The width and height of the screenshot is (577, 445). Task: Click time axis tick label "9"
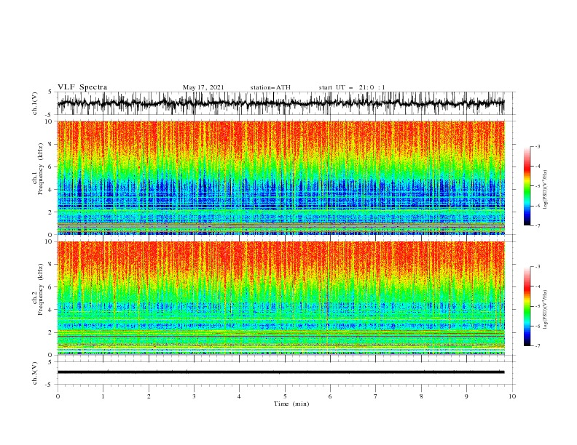[466, 396]
